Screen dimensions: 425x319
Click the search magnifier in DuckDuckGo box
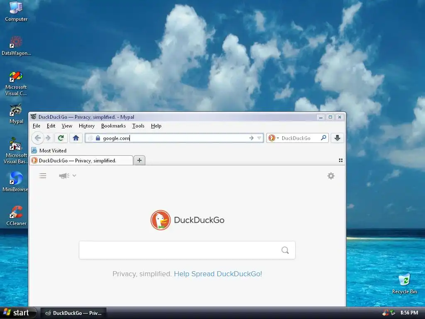click(x=285, y=250)
